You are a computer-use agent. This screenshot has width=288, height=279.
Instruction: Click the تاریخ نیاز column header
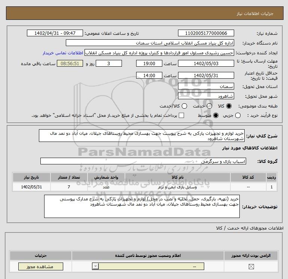(x=31, y=177)
